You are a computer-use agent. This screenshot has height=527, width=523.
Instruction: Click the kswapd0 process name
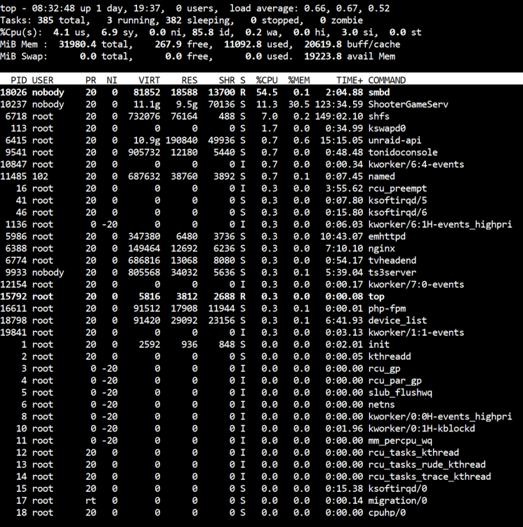pyautogui.click(x=387, y=129)
